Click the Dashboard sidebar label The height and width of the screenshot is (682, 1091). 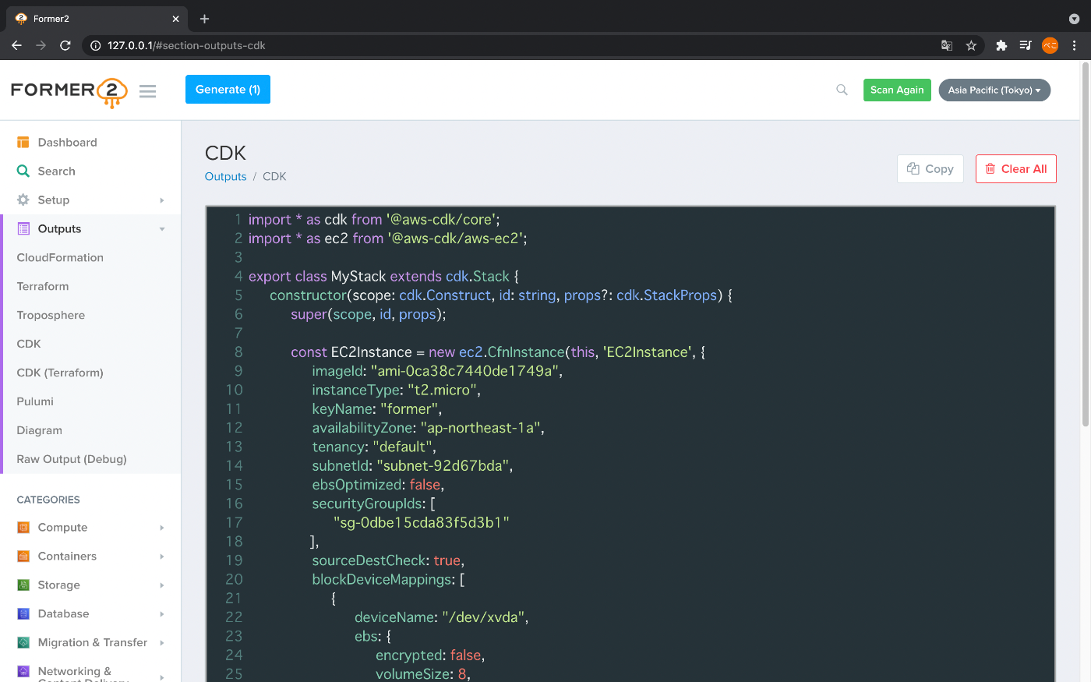[x=68, y=143]
